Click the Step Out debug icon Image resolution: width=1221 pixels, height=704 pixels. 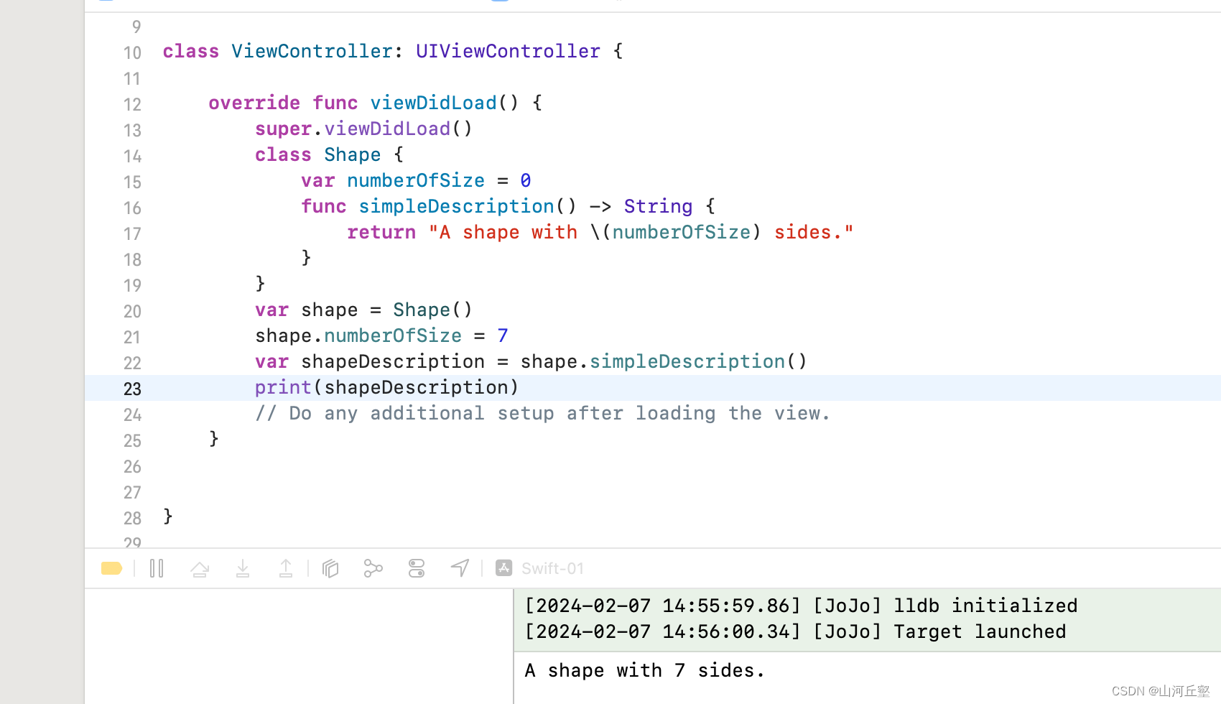(286, 568)
